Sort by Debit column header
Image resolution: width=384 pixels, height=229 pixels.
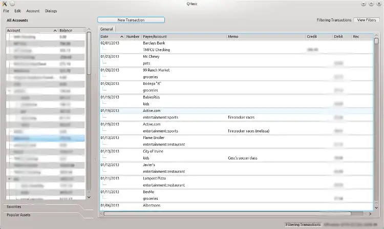[342, 36]
